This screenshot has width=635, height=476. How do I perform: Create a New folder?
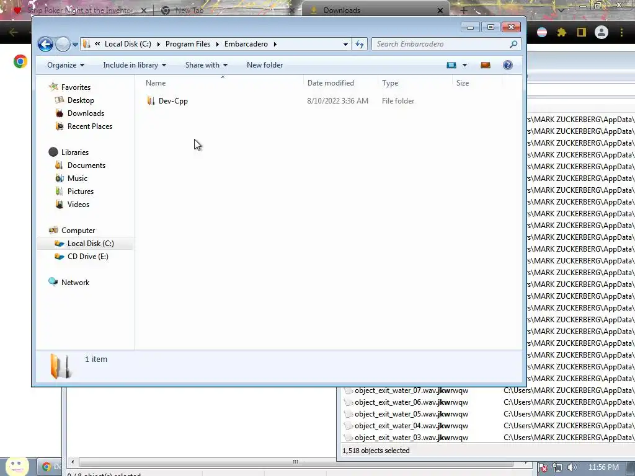tap(265, 65)
